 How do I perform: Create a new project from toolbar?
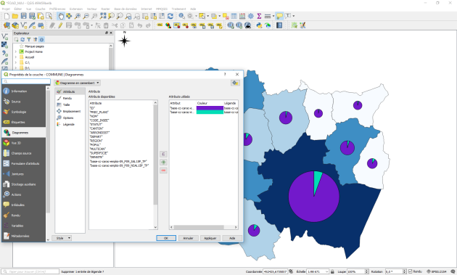tap(7, 16)
